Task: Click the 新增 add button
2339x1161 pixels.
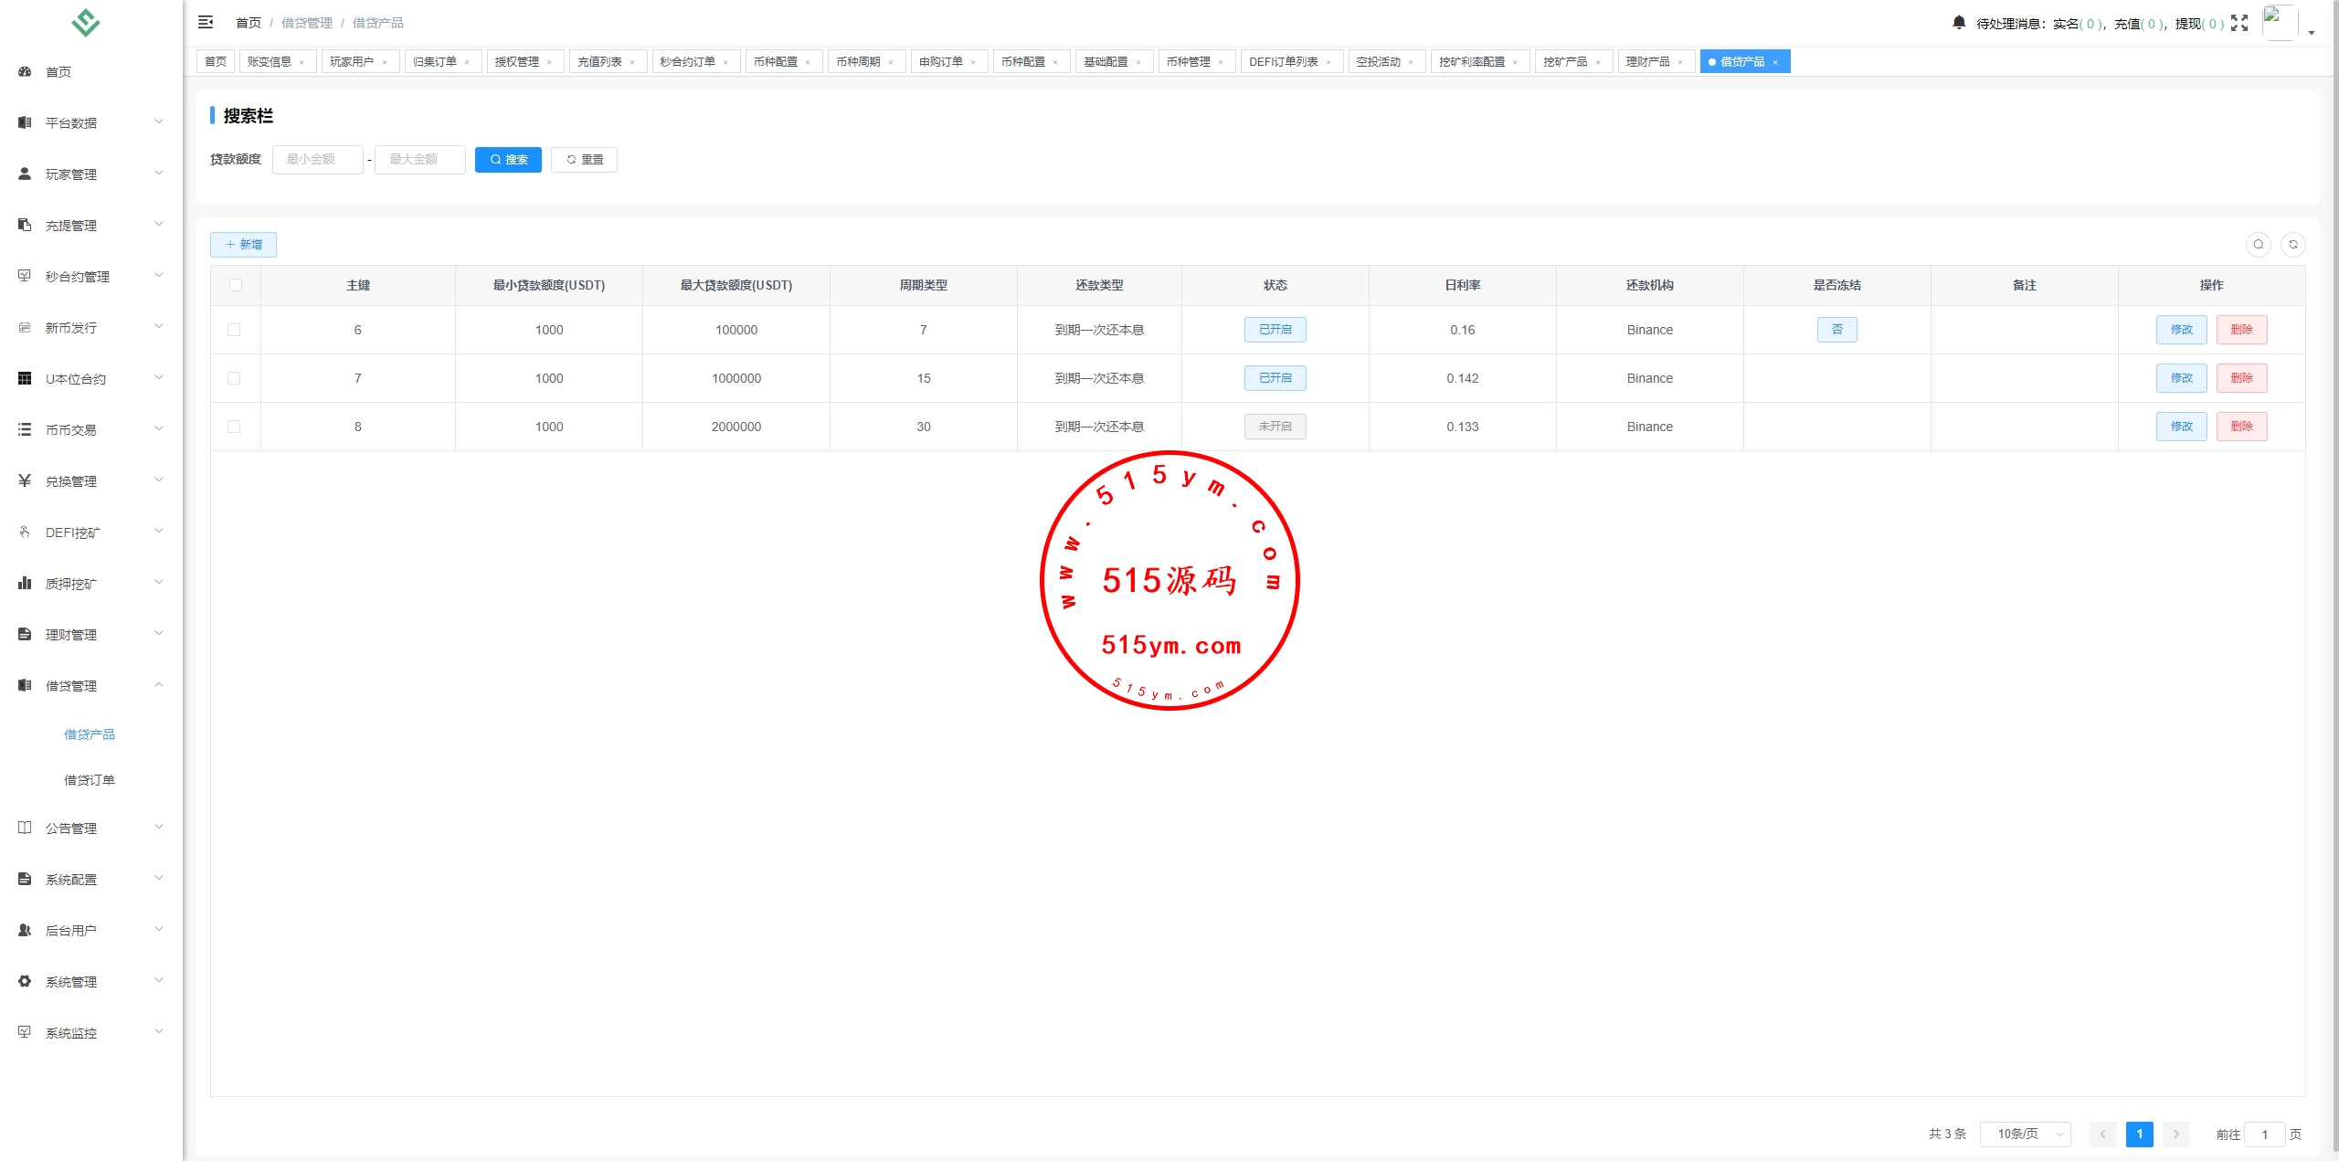Action: (x=243, y=245)
